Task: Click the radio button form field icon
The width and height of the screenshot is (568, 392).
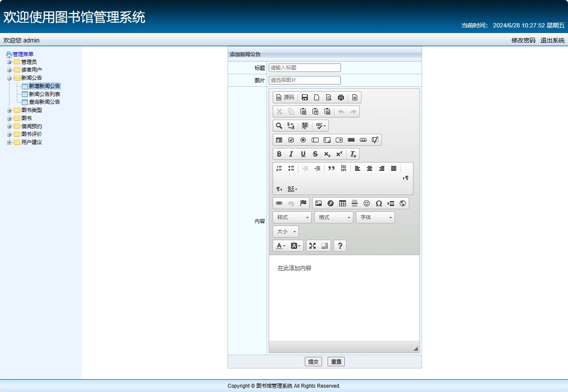Action: pos(304,140)
